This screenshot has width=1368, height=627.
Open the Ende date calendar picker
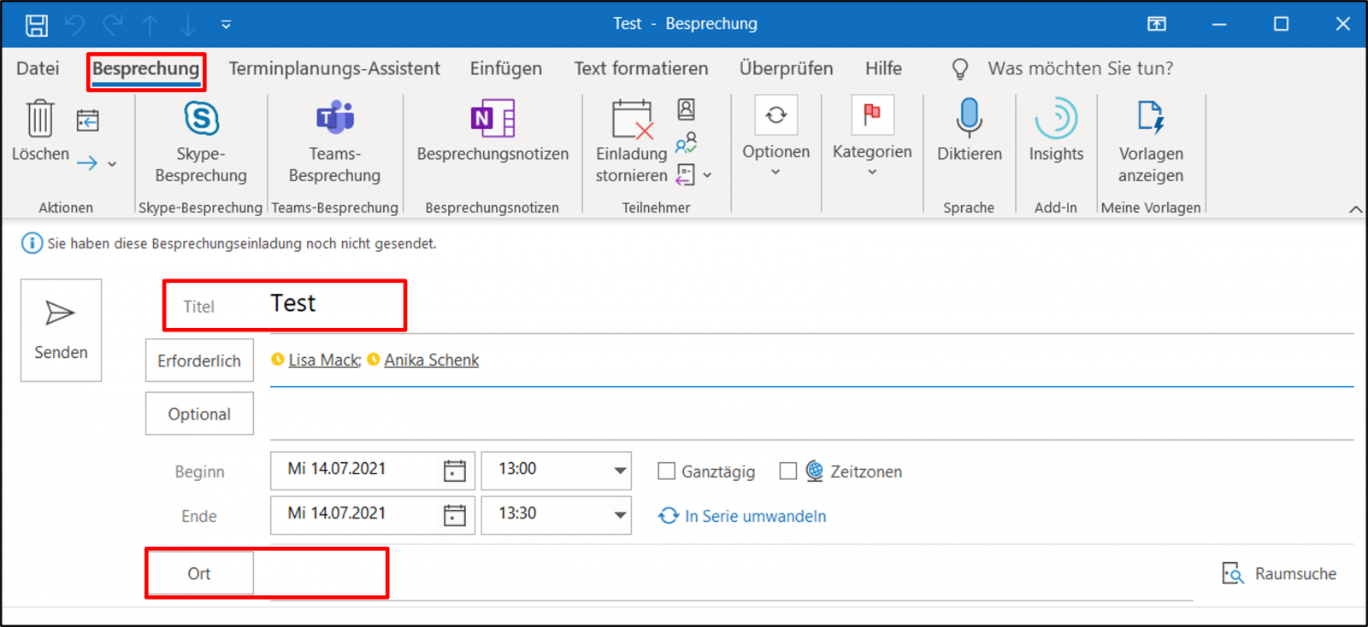455,515
